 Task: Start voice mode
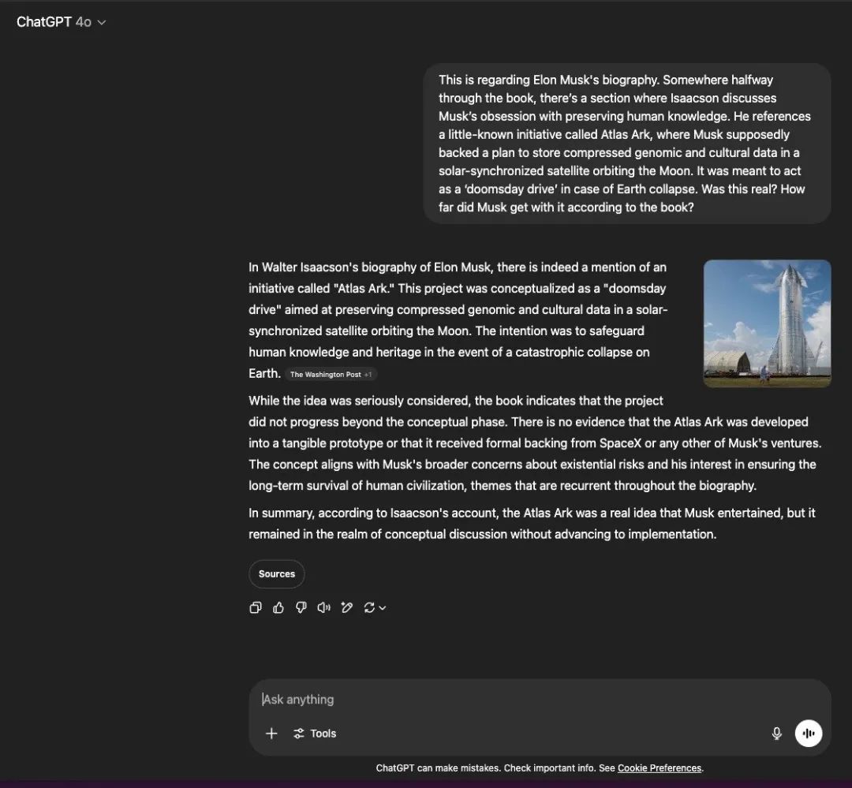click(809, 733)
